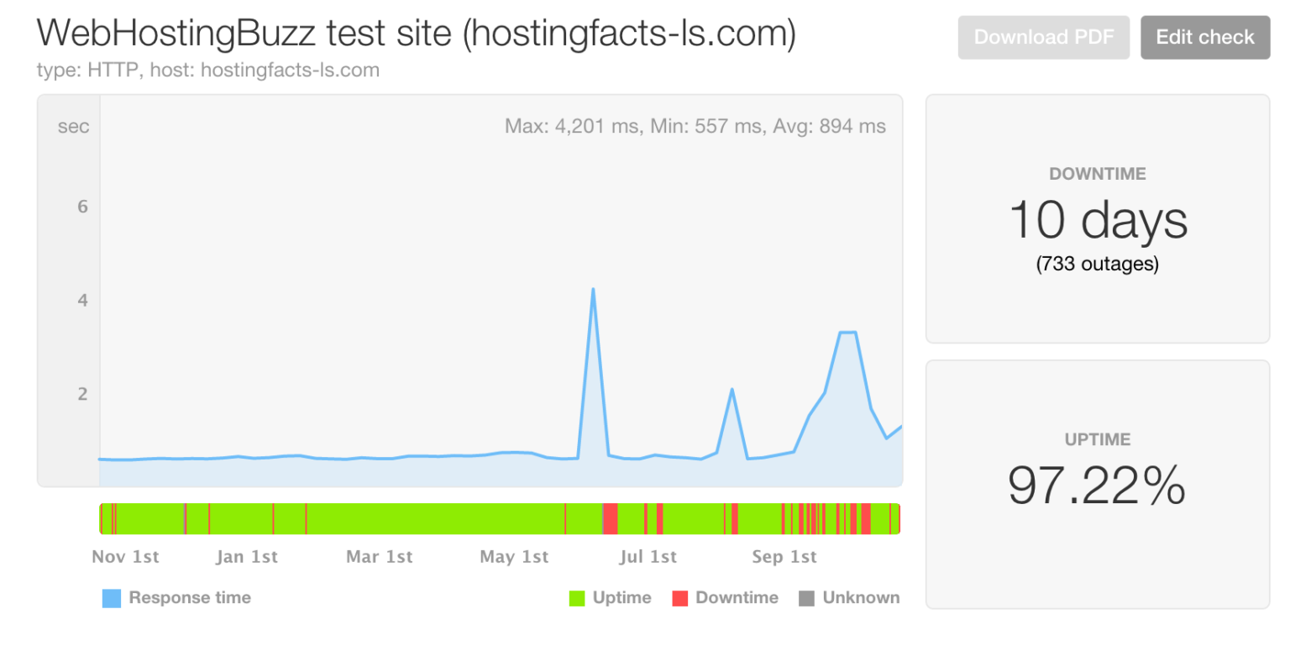Select the Downtime legend label
1290x672 pixels.
coord(737,597)
